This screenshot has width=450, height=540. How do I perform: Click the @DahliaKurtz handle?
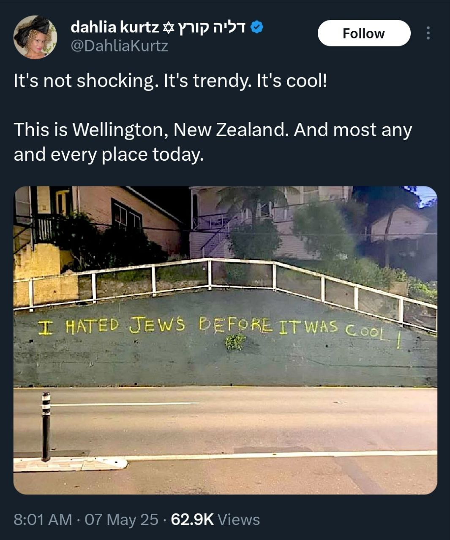coord(119,46)
